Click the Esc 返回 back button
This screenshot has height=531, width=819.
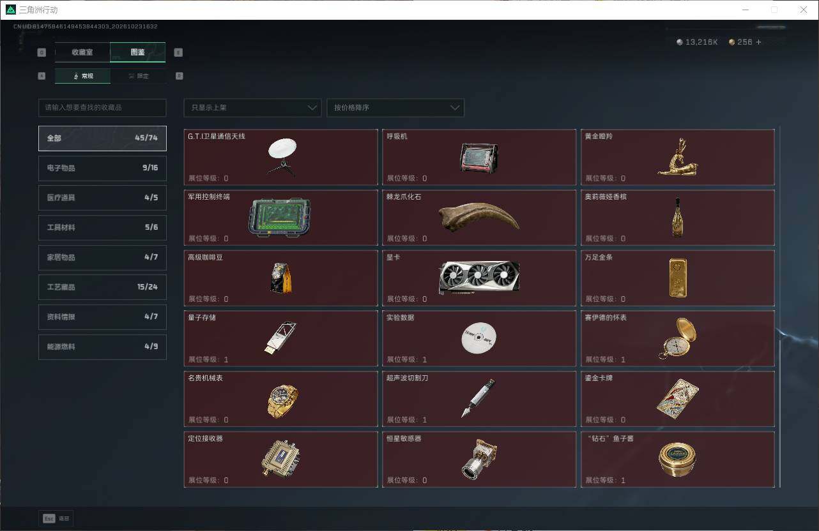click(56, 518)
